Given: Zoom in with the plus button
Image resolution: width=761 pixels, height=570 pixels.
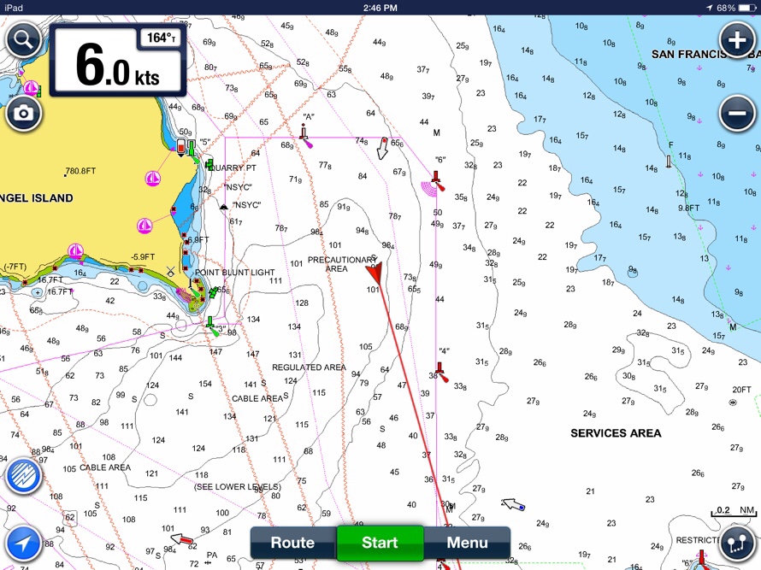Looking at the screenshot, I should click(736, 39).
